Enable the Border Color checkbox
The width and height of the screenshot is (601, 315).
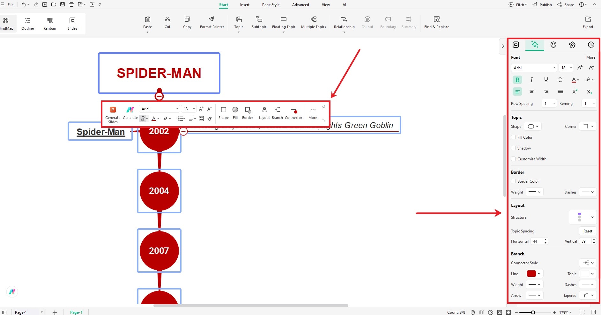(513, 181)
